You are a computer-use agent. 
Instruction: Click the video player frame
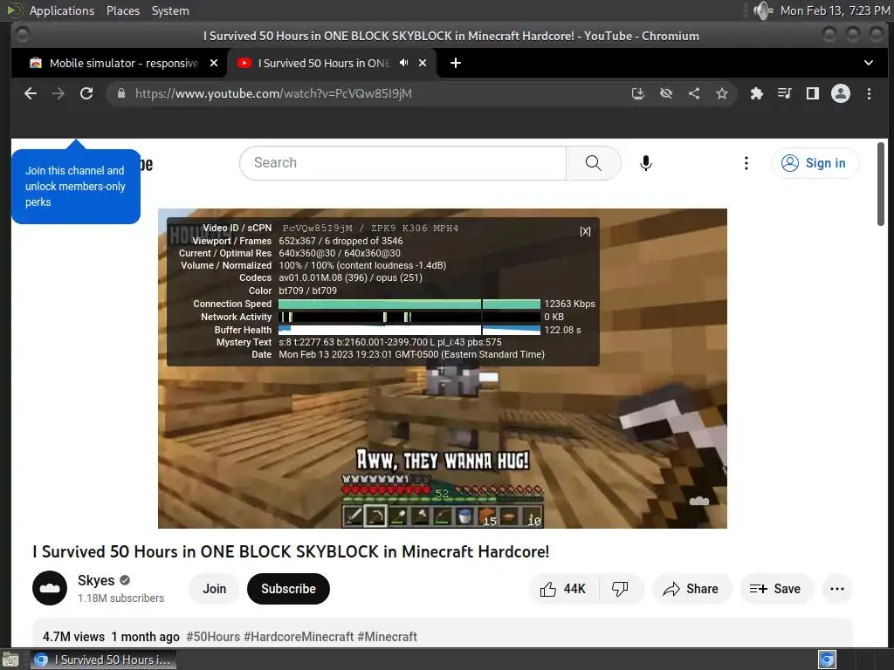443,369
